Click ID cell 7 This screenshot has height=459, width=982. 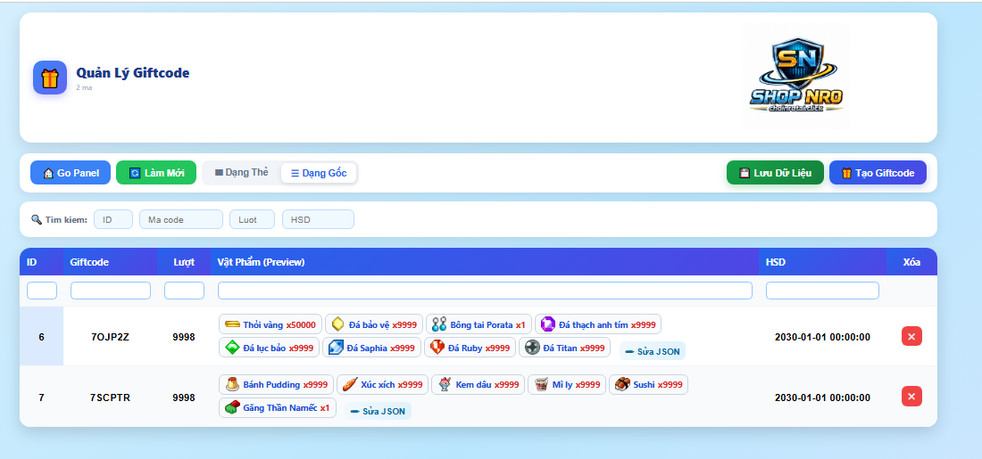tap(41, 398)
